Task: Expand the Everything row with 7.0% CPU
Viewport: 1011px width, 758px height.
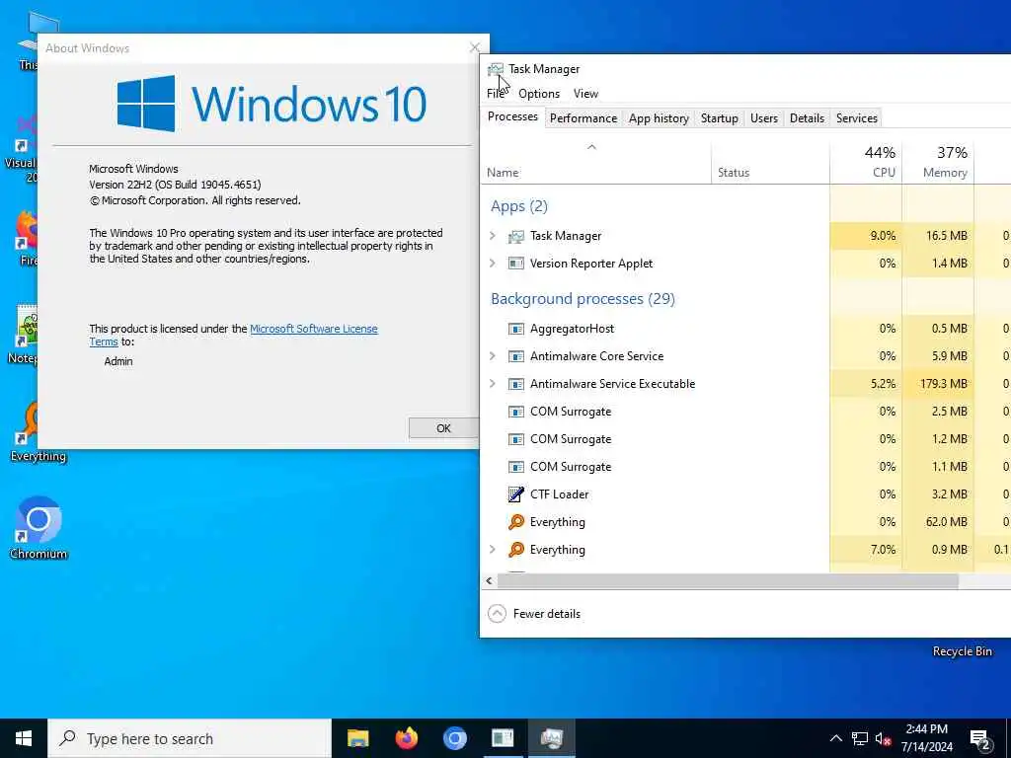Action: coord(493,549)
